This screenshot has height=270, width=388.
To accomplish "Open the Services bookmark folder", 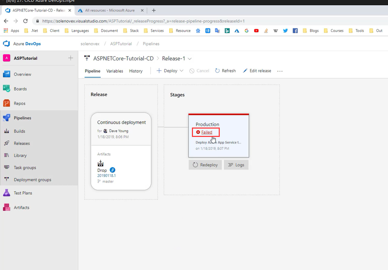I will point(154,31).
